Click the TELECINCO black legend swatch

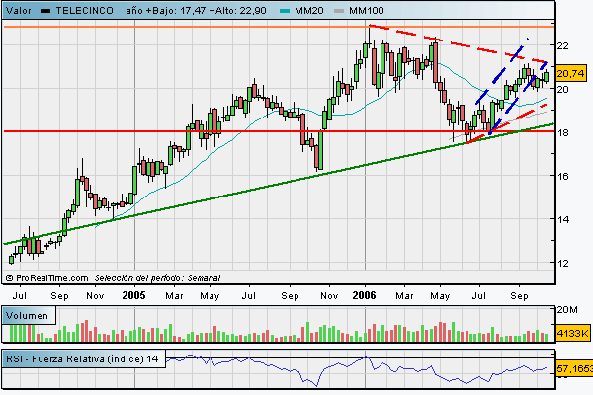pyautogui.click(x=45, y=11)
